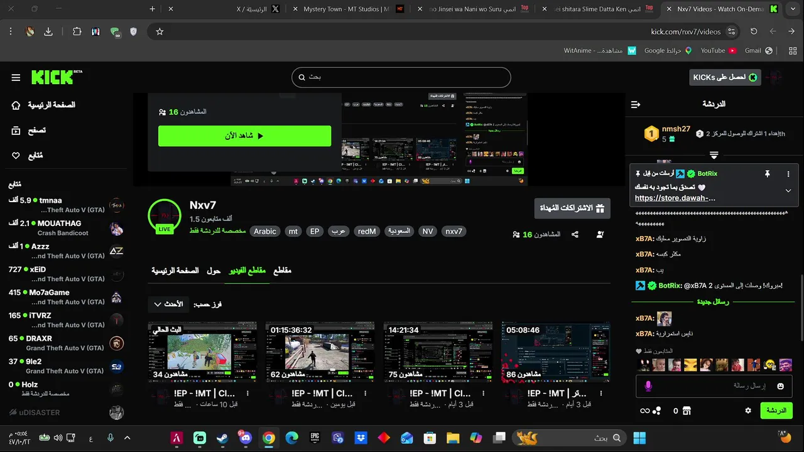Click the green الدردشة chat send button

pyautogui.click(x=776, y=411)
